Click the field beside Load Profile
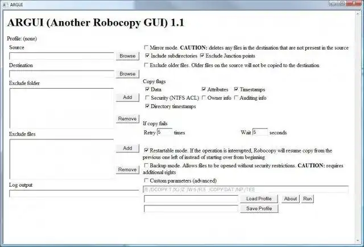 pyautogui.click(x=191, y=199)
